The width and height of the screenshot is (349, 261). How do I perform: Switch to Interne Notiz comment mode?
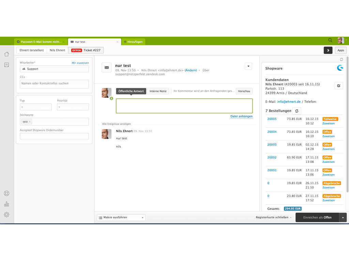coord(158,91)
